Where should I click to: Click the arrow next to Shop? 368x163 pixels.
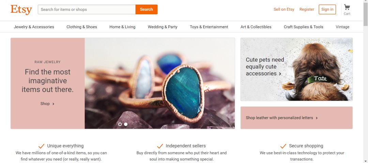(53, 104)
